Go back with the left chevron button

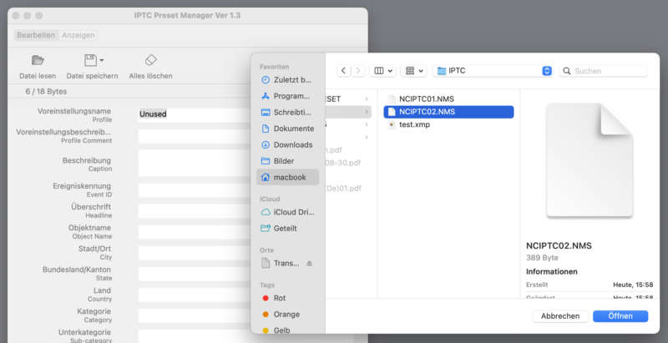[343, 71]
